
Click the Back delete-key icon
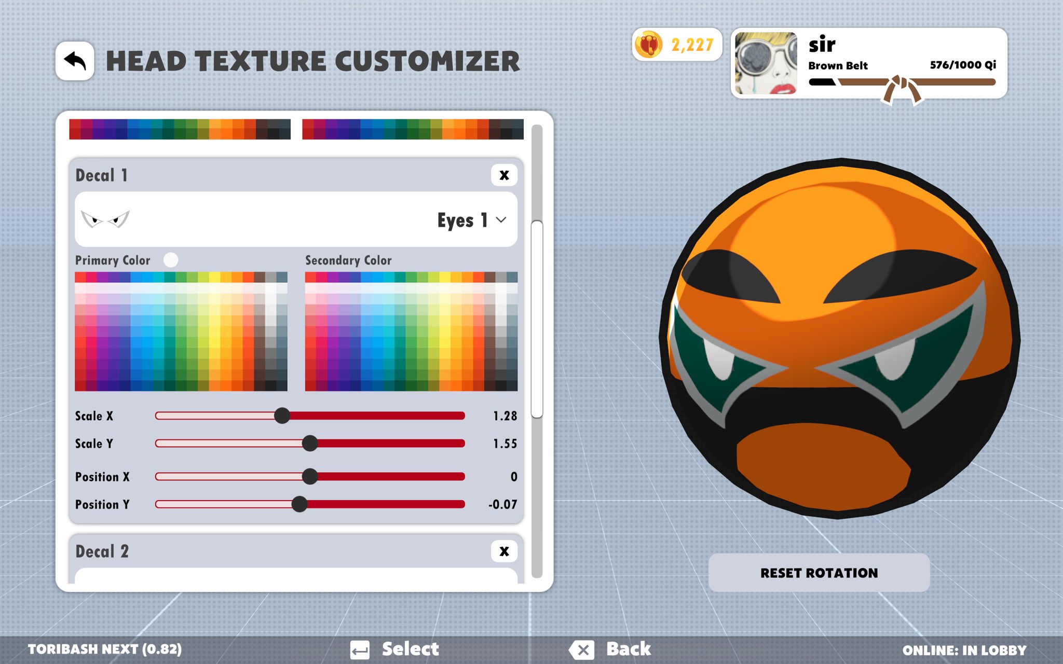(582, 649)
